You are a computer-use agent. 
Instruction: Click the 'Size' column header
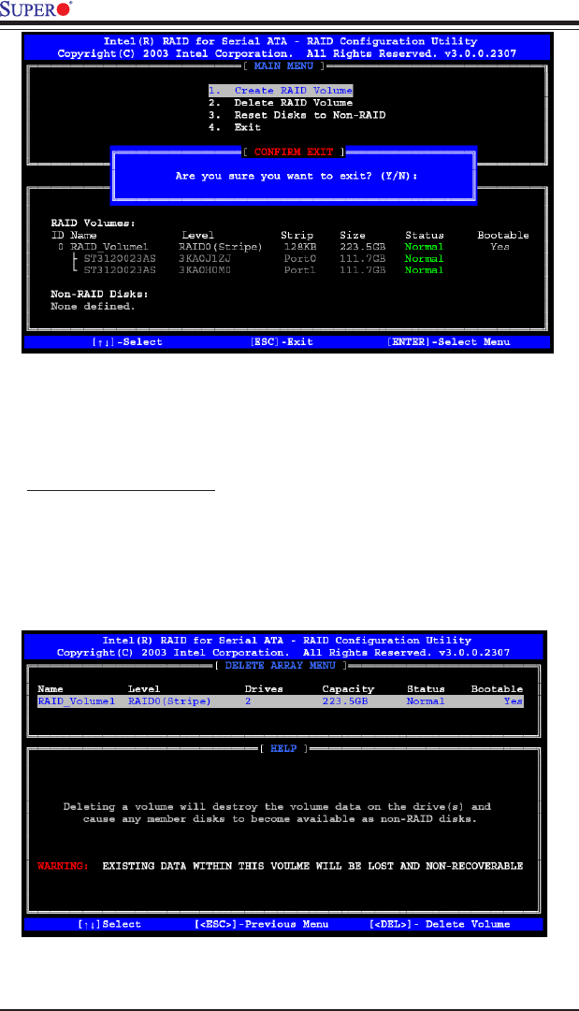pos(353,236)
